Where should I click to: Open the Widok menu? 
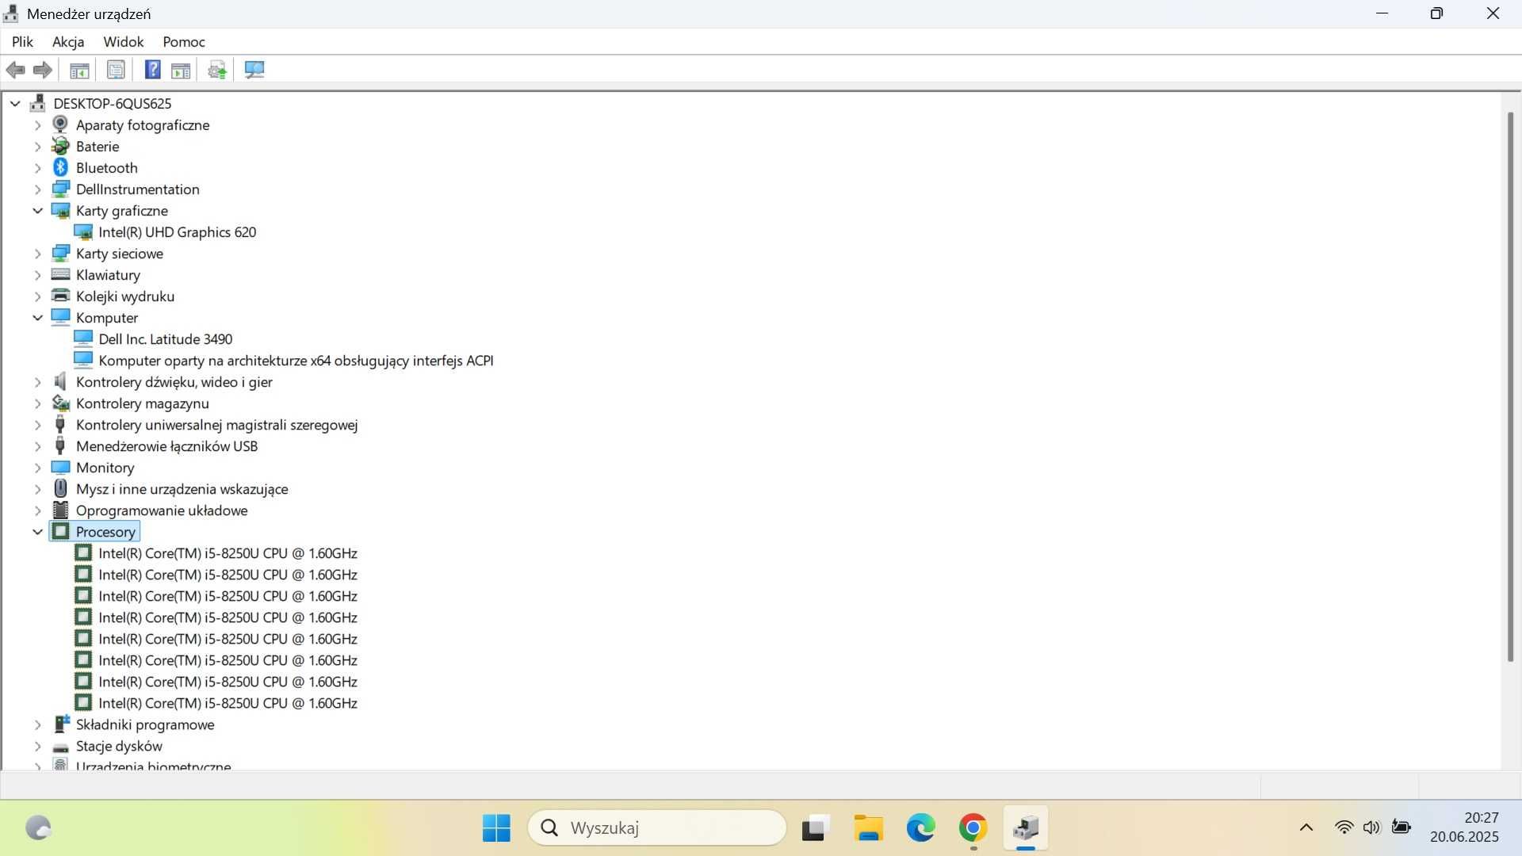point(124,41)
